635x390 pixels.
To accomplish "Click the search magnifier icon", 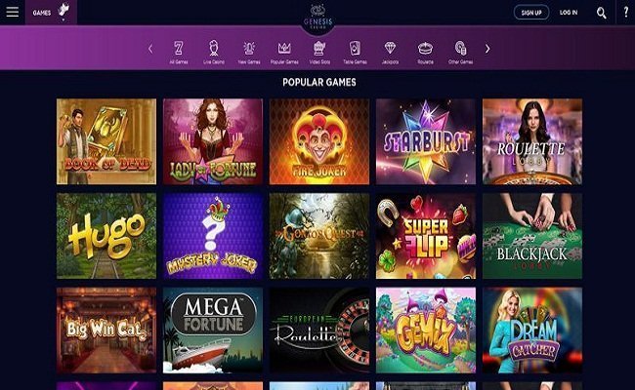I will (x=602, y=13).
